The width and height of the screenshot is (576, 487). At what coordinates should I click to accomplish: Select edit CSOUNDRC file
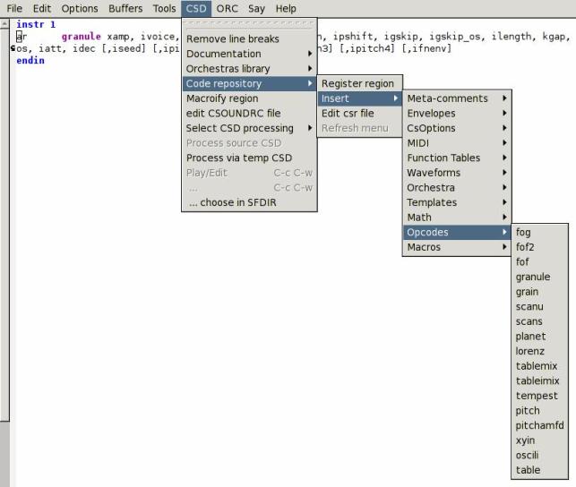point(249,114)
